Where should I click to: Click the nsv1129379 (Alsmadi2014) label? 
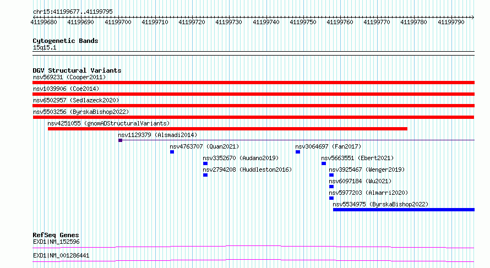tap(157, 135)
